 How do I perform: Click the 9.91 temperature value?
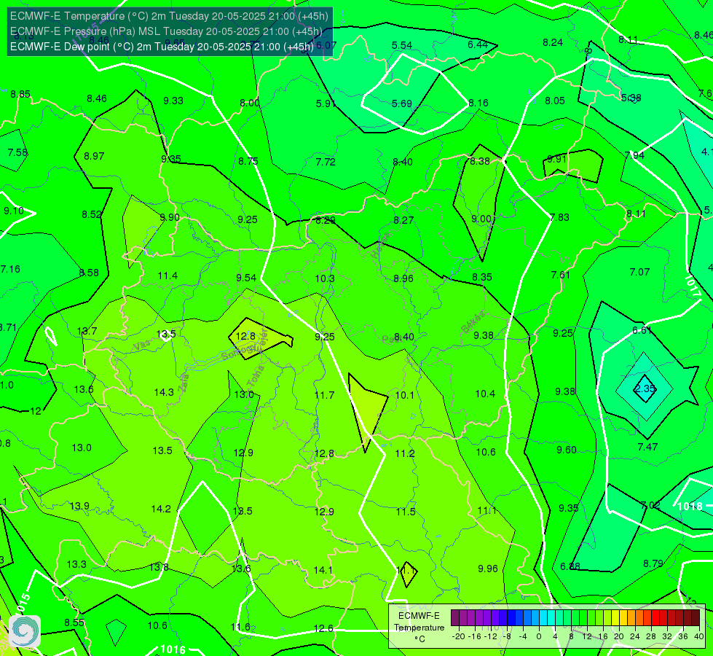click(x=557, y=160)
